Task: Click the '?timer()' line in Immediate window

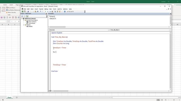Action: click(x=52, y=16)
